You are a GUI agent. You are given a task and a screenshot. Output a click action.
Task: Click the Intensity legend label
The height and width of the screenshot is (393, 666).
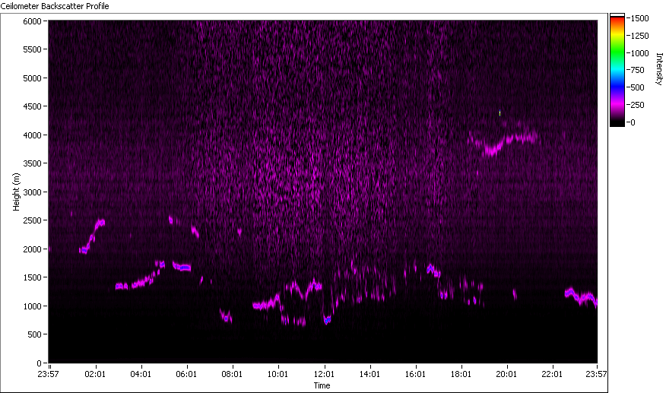[659, 69]
